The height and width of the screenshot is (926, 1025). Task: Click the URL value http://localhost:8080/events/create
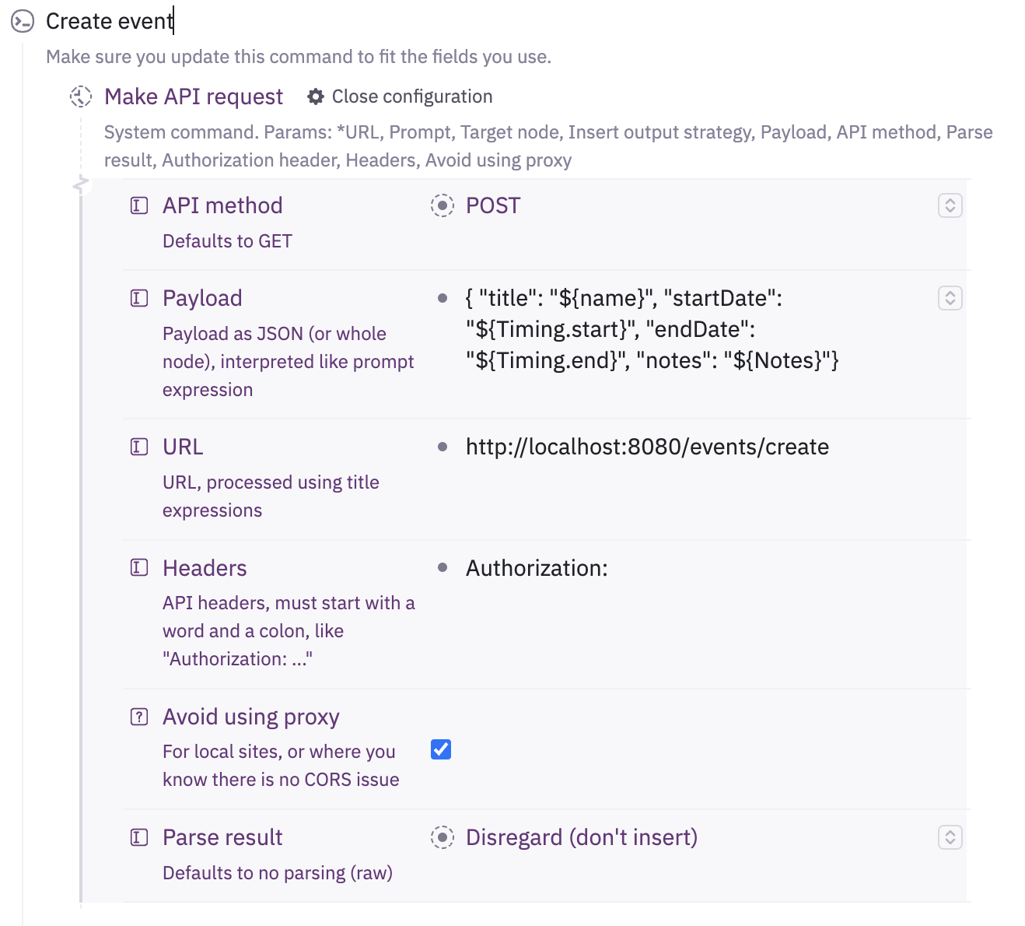tap(647, 447)
